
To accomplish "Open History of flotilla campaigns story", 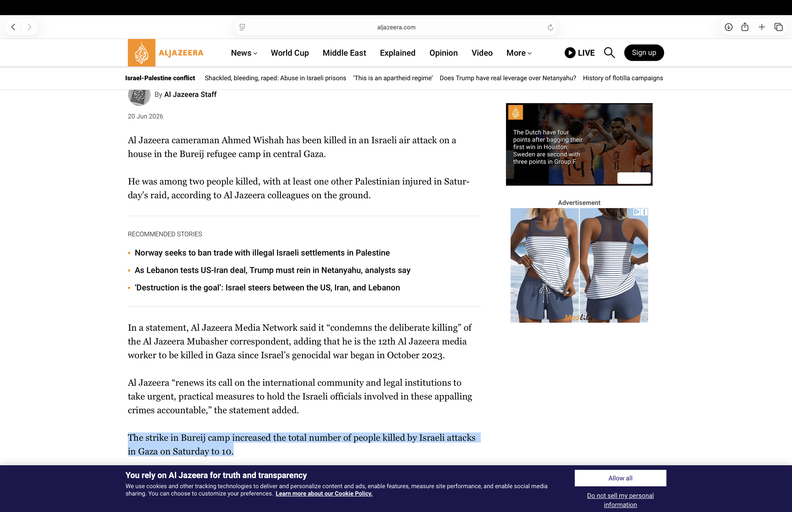I will (623, 78).
